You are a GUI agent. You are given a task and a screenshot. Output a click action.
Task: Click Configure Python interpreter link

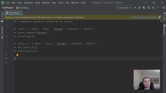click(143, 17)
